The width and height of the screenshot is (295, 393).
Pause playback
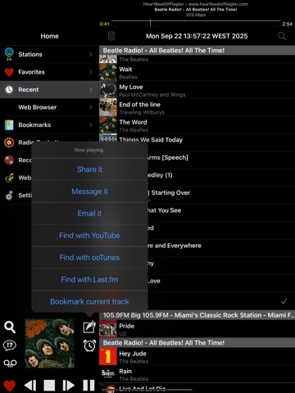pyautogui.click(x=88, y=386)
